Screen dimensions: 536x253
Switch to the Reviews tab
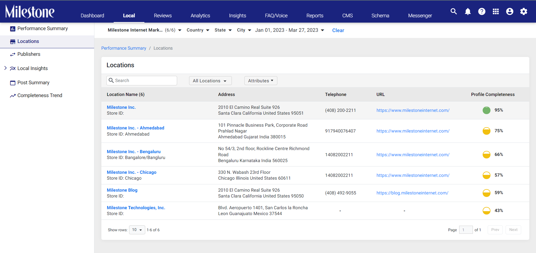163,16
